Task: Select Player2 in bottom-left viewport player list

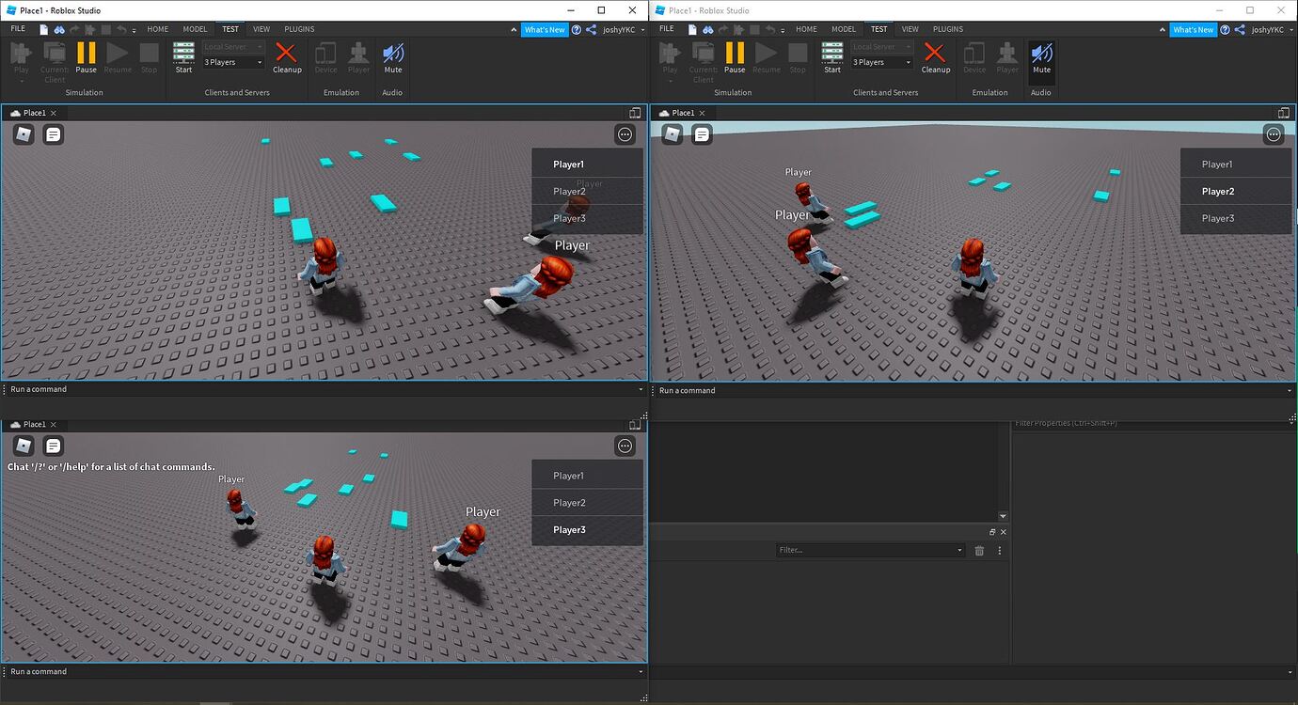Action: 587,503
